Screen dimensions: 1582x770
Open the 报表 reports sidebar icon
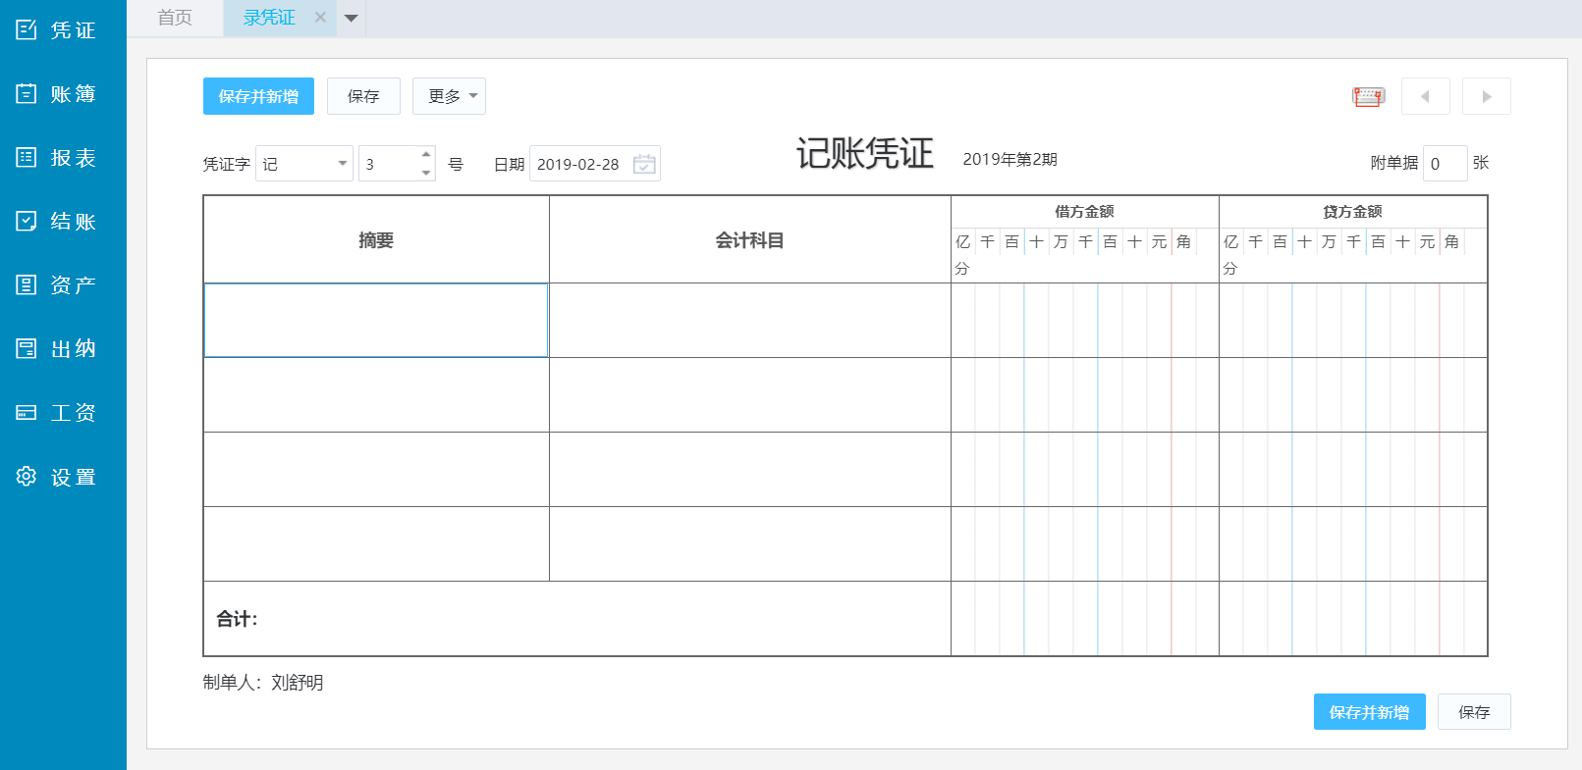pos(27,157)
